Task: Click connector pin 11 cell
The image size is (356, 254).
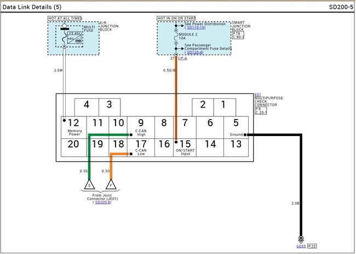Action: click(x=97, y=127)
